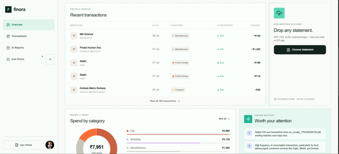This screenshot has height=154, width=339.
Task: Click the Shopping amount ₹2,129
Action: [x=226, y=139]
